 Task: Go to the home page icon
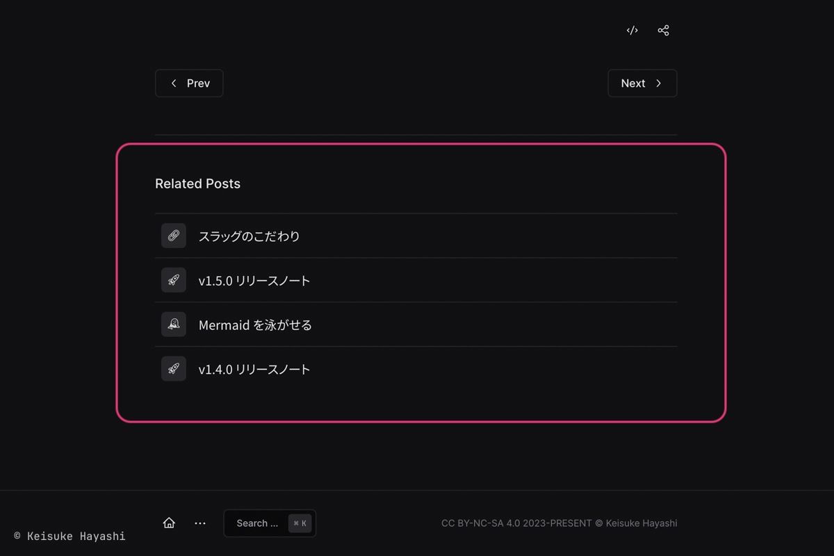[x=169, y=523]
